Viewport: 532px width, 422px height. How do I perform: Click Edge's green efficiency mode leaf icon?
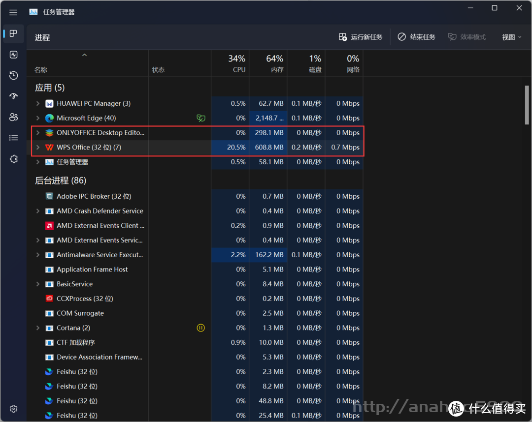[x=201, y=118]
